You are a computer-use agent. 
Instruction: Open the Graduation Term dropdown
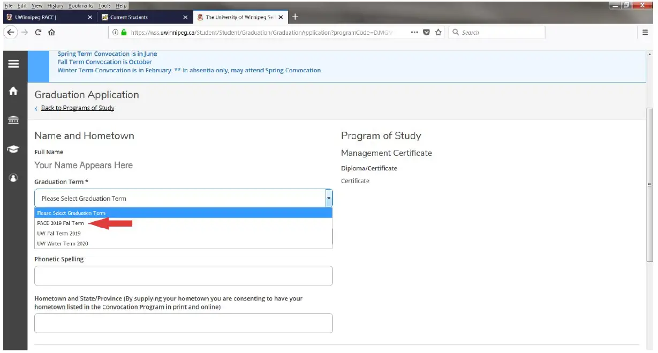(328, 198)
